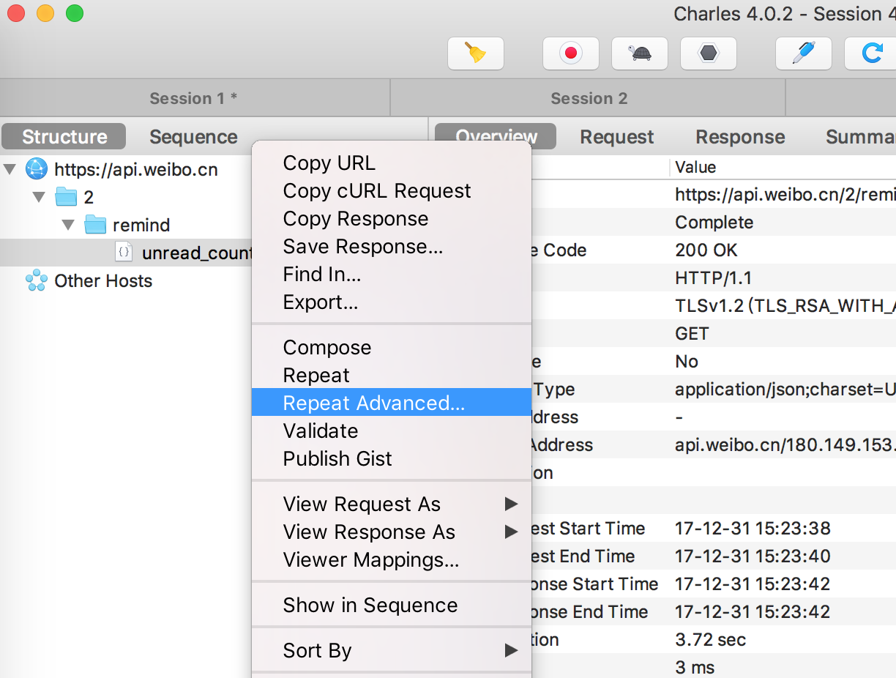The image size is (896, 678).
Task: Switch to the Sequence view
Action: [x=193, y=137]
